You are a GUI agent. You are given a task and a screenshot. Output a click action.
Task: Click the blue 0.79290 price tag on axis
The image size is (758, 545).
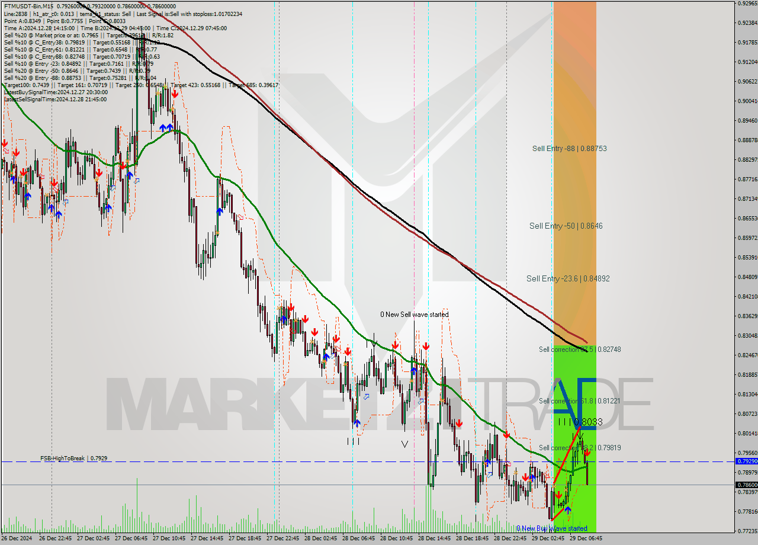point(746,461)
